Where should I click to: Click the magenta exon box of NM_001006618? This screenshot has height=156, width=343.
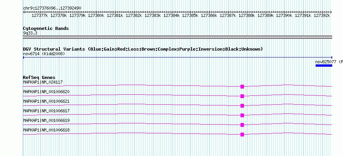tap(242, 135)
